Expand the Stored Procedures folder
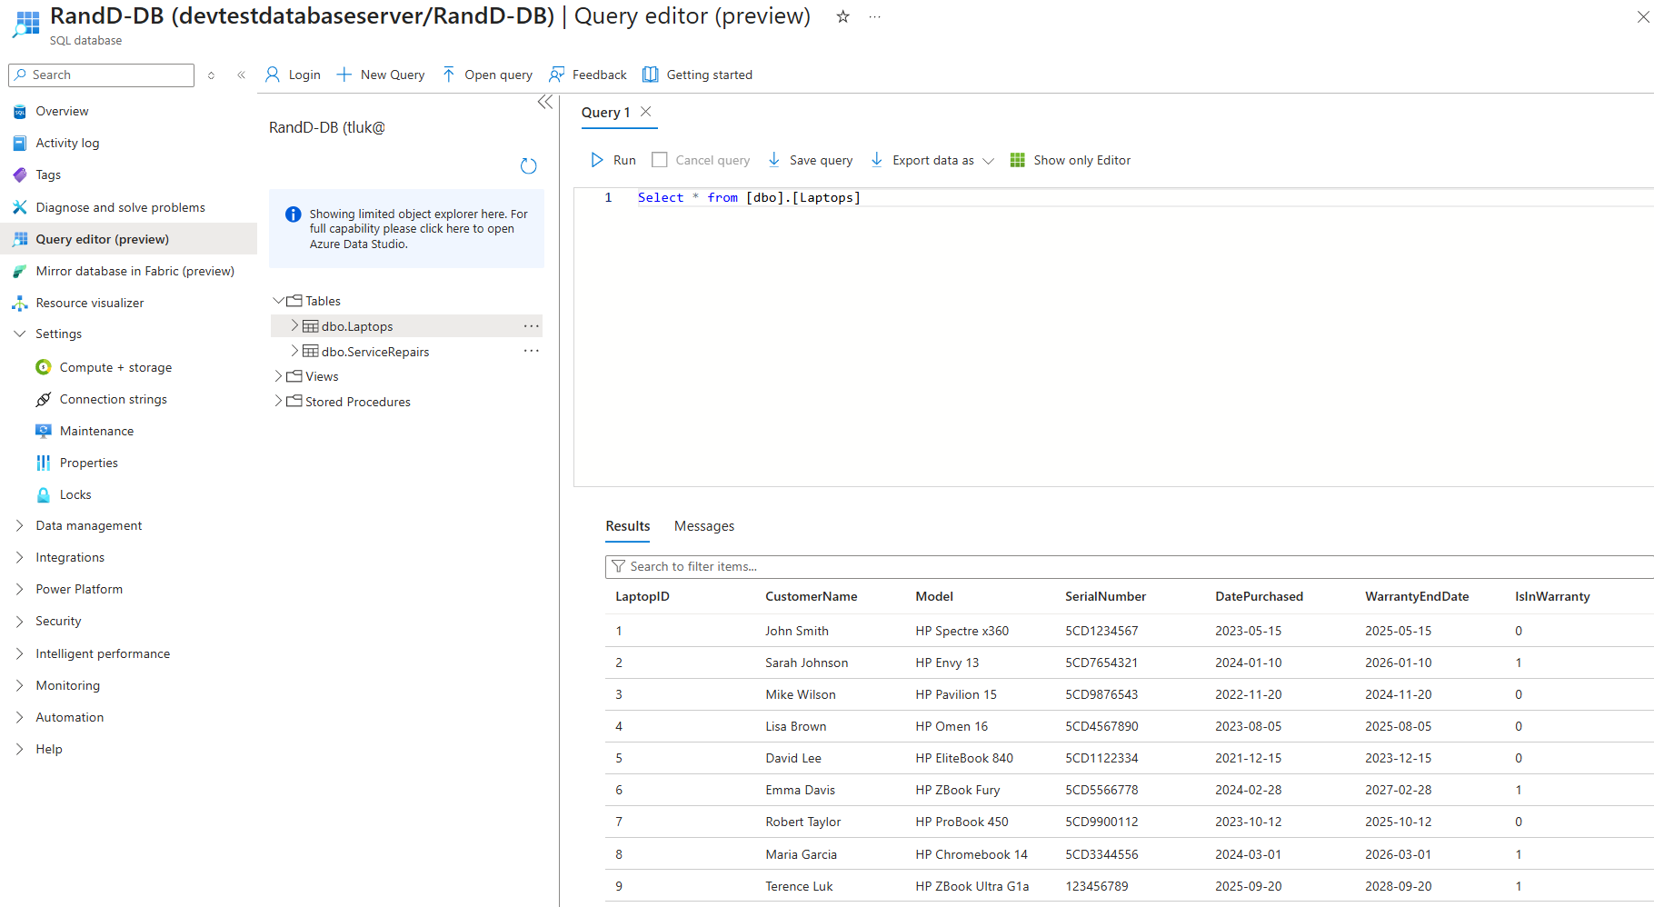Image resolution: width=1654 pixels, height=907 pixels. [x=279, y=402]
